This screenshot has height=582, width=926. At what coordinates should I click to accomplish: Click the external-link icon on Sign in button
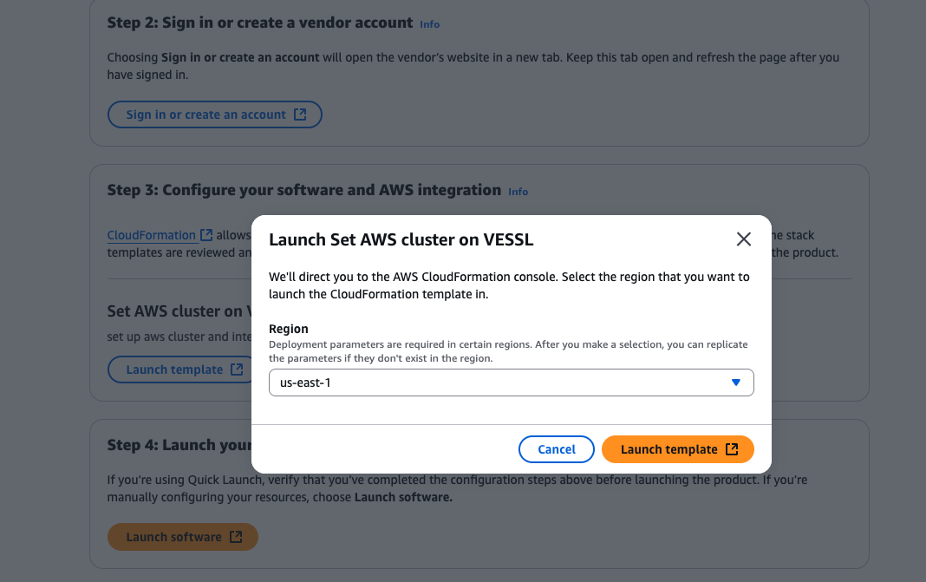tap(300, 114)
